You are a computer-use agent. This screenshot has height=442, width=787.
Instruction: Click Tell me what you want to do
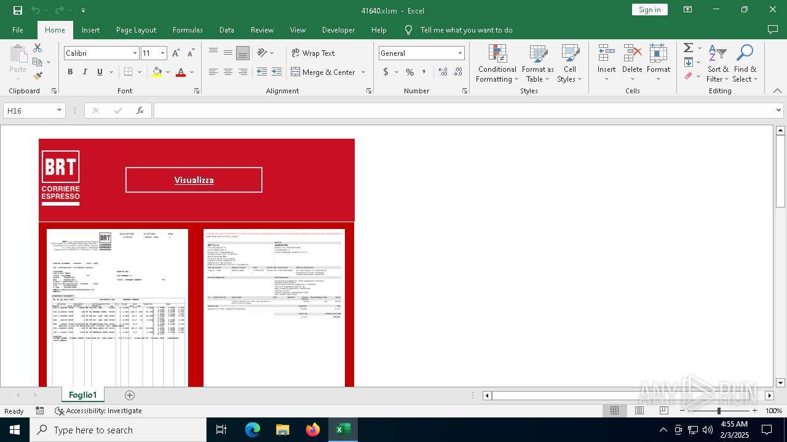click(x=466, y=30)
